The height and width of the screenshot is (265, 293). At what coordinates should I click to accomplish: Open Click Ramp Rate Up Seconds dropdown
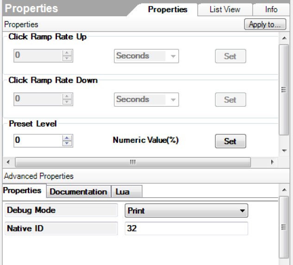[x=146, y=56]
